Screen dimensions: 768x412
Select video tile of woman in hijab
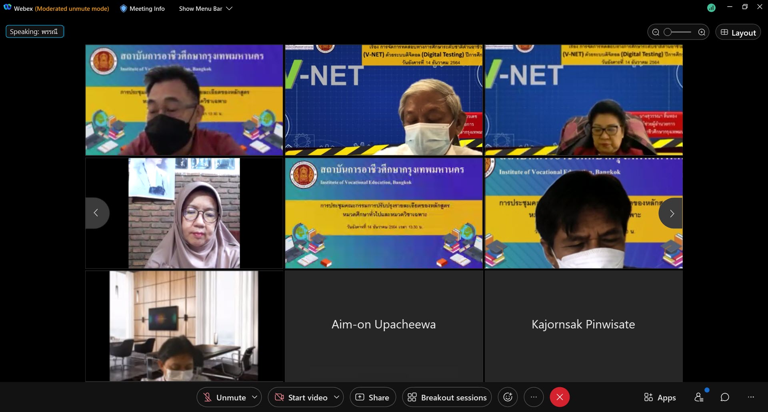click(x=184, y=213)
